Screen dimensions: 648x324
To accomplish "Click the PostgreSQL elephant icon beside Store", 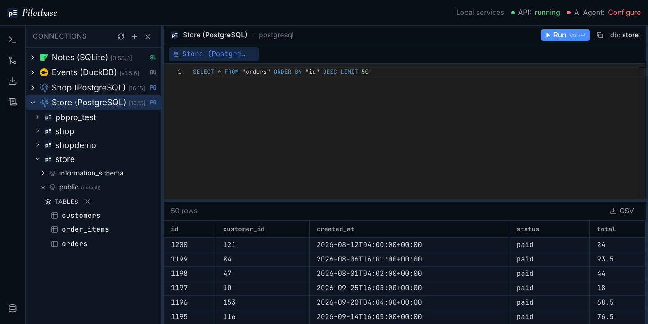I will click(44, 102).
